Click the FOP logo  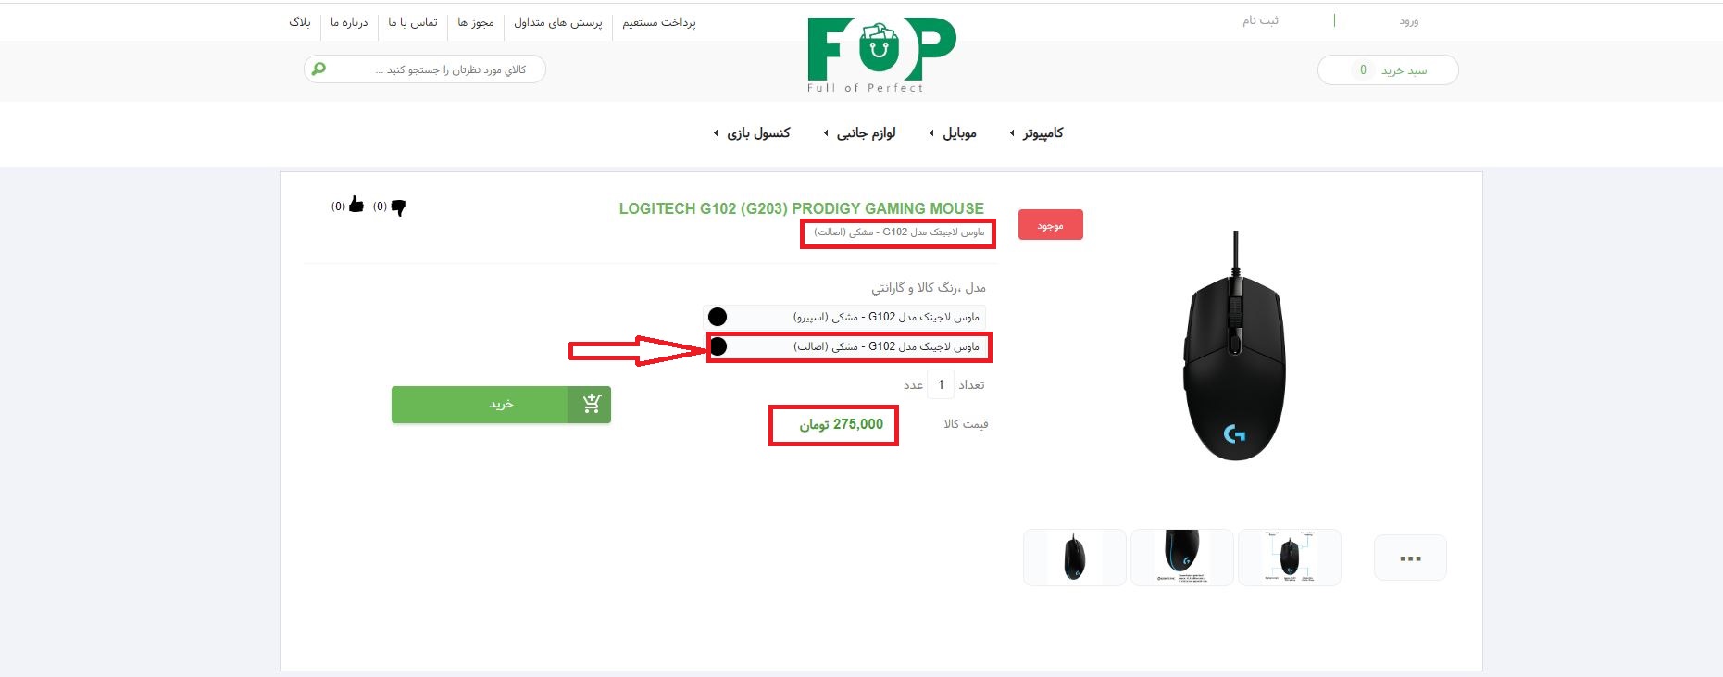coord(880,54)
